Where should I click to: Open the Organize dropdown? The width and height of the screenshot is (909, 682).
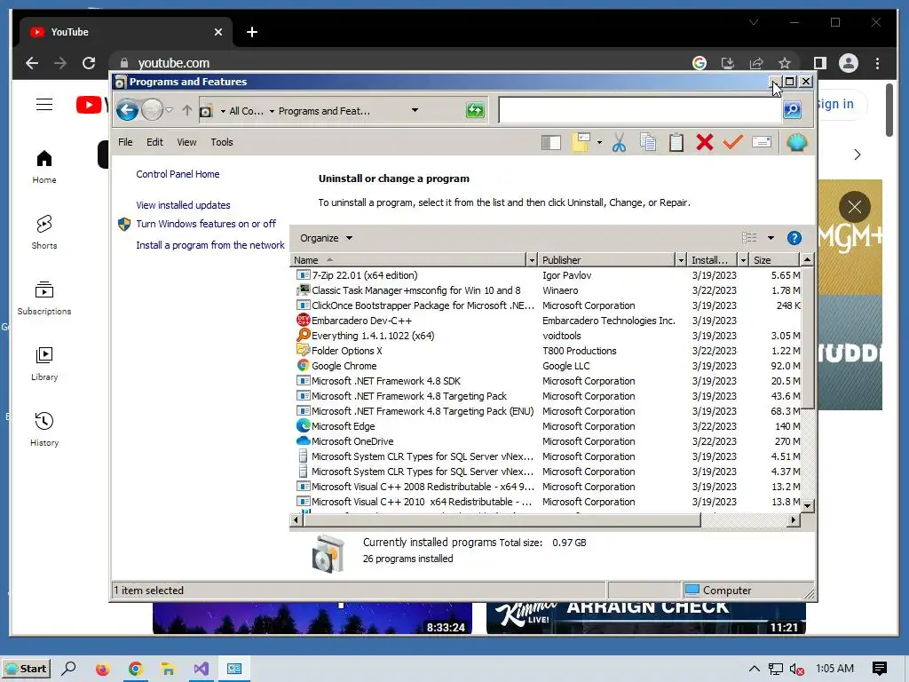point(327,238)
